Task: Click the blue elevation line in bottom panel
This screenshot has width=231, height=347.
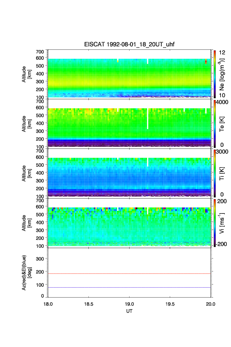Action: point(129,288)
